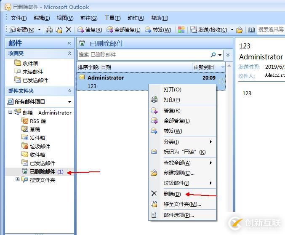Click the folder icon after Send/Receive
This screenshot has height=235, width=285.
click(x=240, y=29)
